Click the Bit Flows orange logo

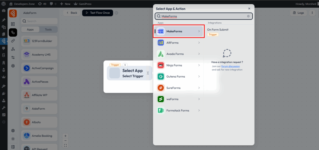(x=13, y=13)
